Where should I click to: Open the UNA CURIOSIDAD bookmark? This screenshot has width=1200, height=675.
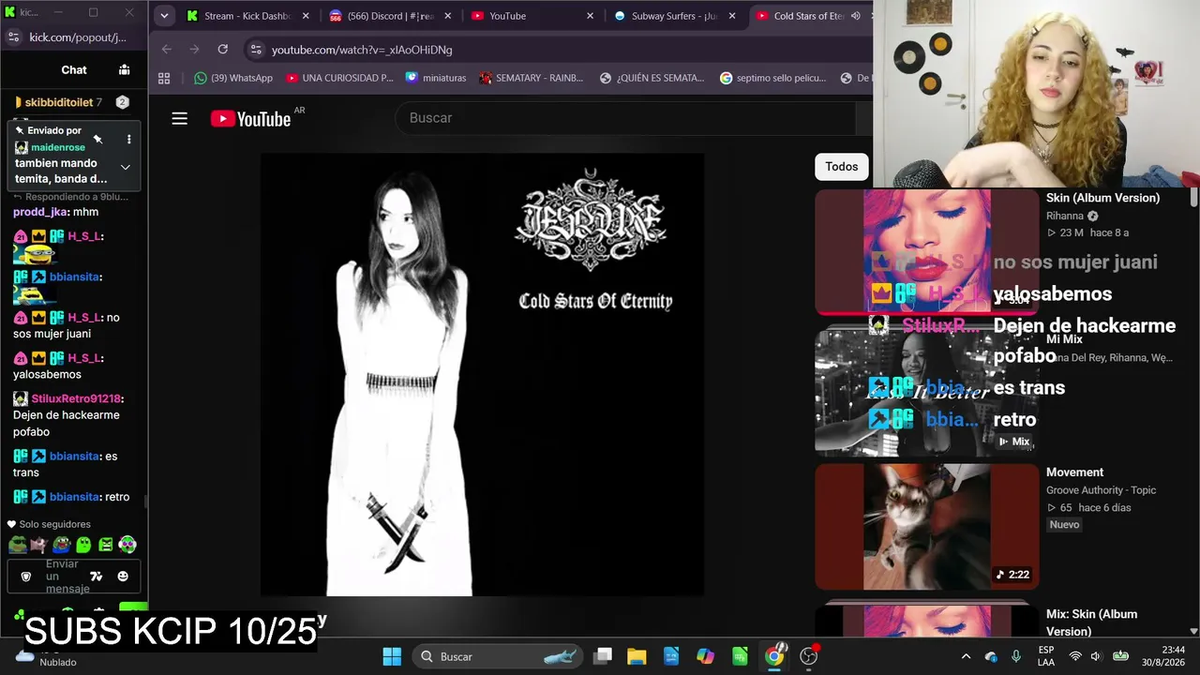click(x=339, y=78)
